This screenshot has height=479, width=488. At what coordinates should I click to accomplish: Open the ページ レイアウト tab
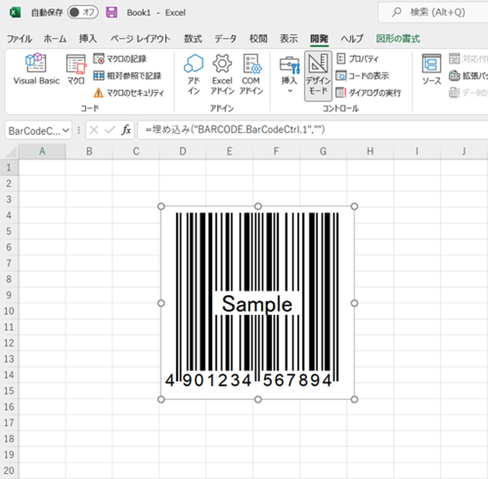140,39
